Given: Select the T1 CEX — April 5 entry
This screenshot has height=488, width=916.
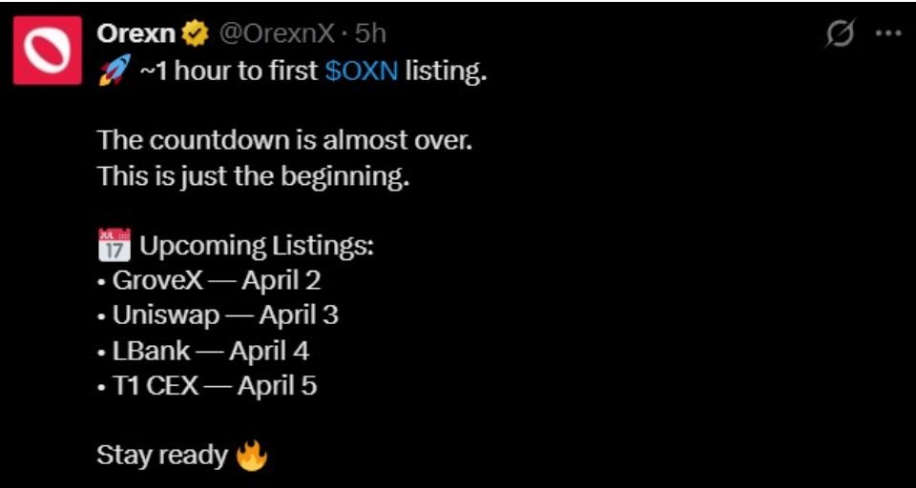Looking at the screenshot, I should (214, 386).
